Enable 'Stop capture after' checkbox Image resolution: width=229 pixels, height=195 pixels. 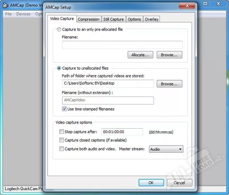61,132
